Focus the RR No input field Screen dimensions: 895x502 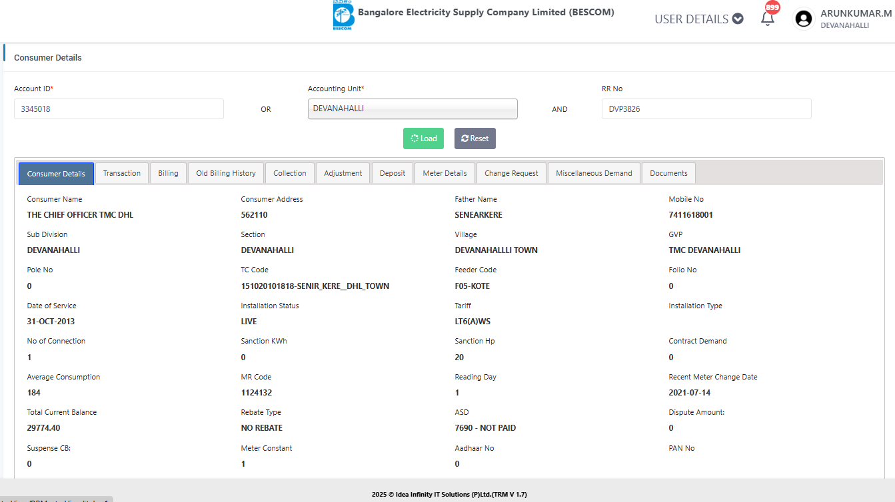[706, 109]
